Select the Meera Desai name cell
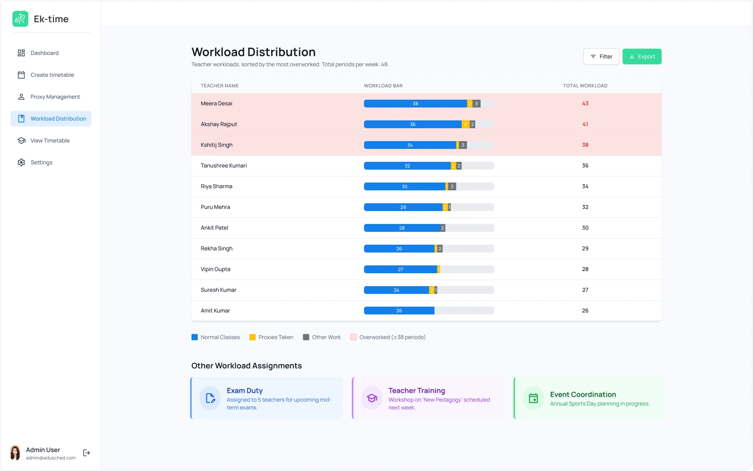 [216, 104]
